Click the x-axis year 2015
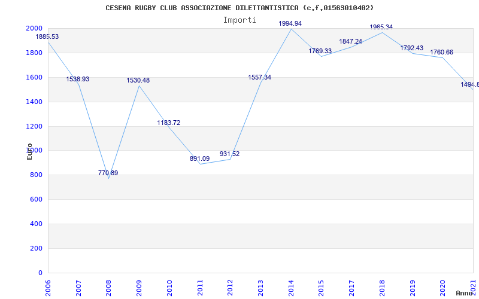Screen dimensions: 479x299 pos(322,288)
